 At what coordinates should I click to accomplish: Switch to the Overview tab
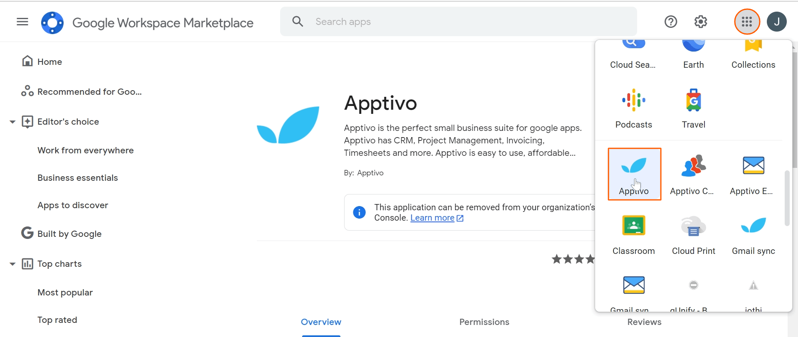point(321,322)
